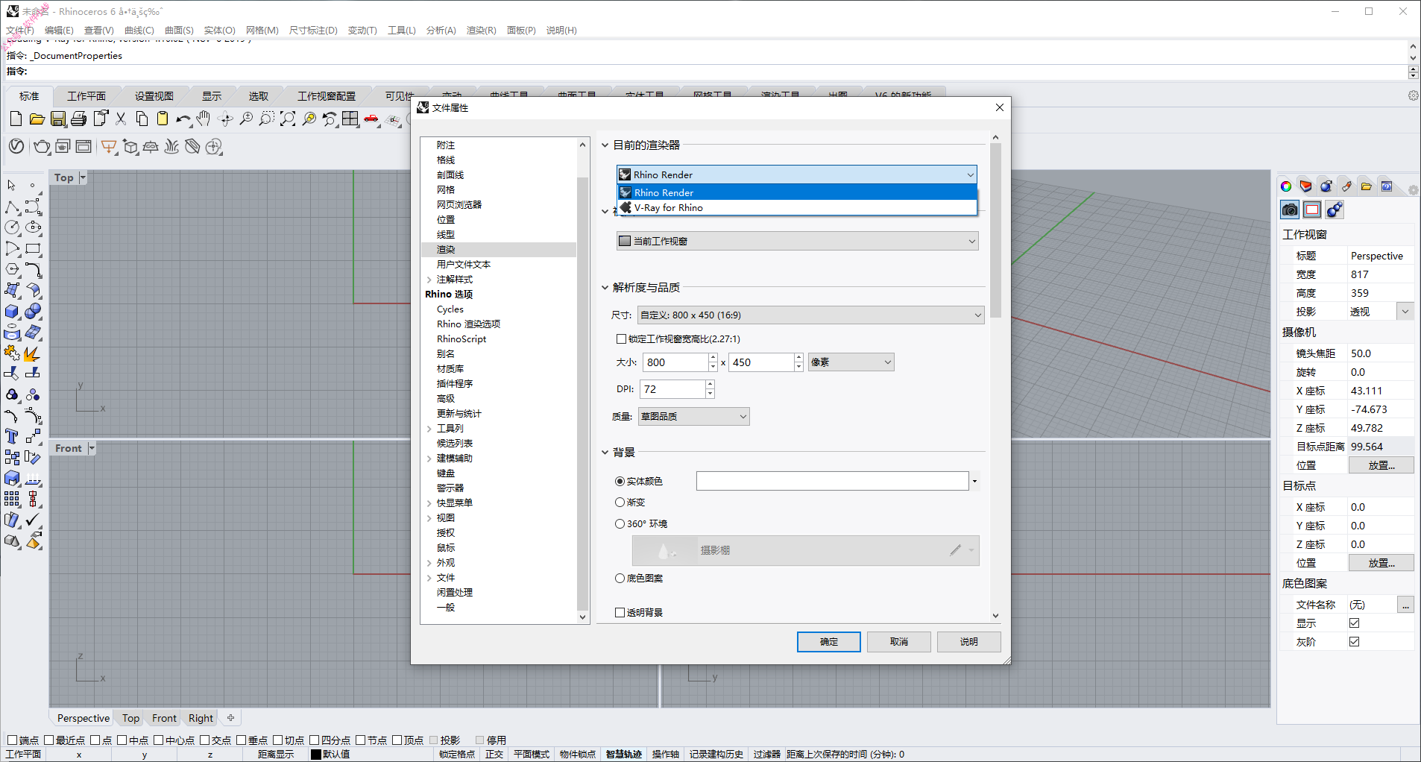Choose V-Ray for Rhino in the renderer list

pos(797,208)
